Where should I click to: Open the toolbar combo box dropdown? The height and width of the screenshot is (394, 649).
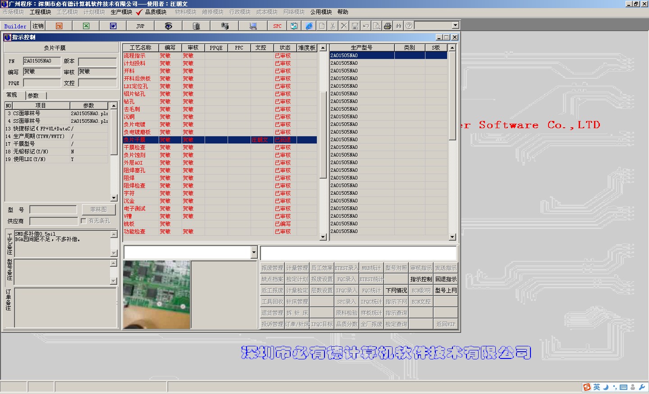click(455, 26)
